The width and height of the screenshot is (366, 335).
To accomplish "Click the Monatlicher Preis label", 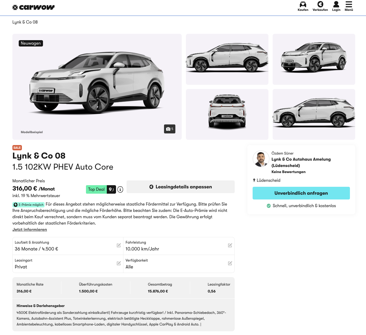I will pos(28,181).
